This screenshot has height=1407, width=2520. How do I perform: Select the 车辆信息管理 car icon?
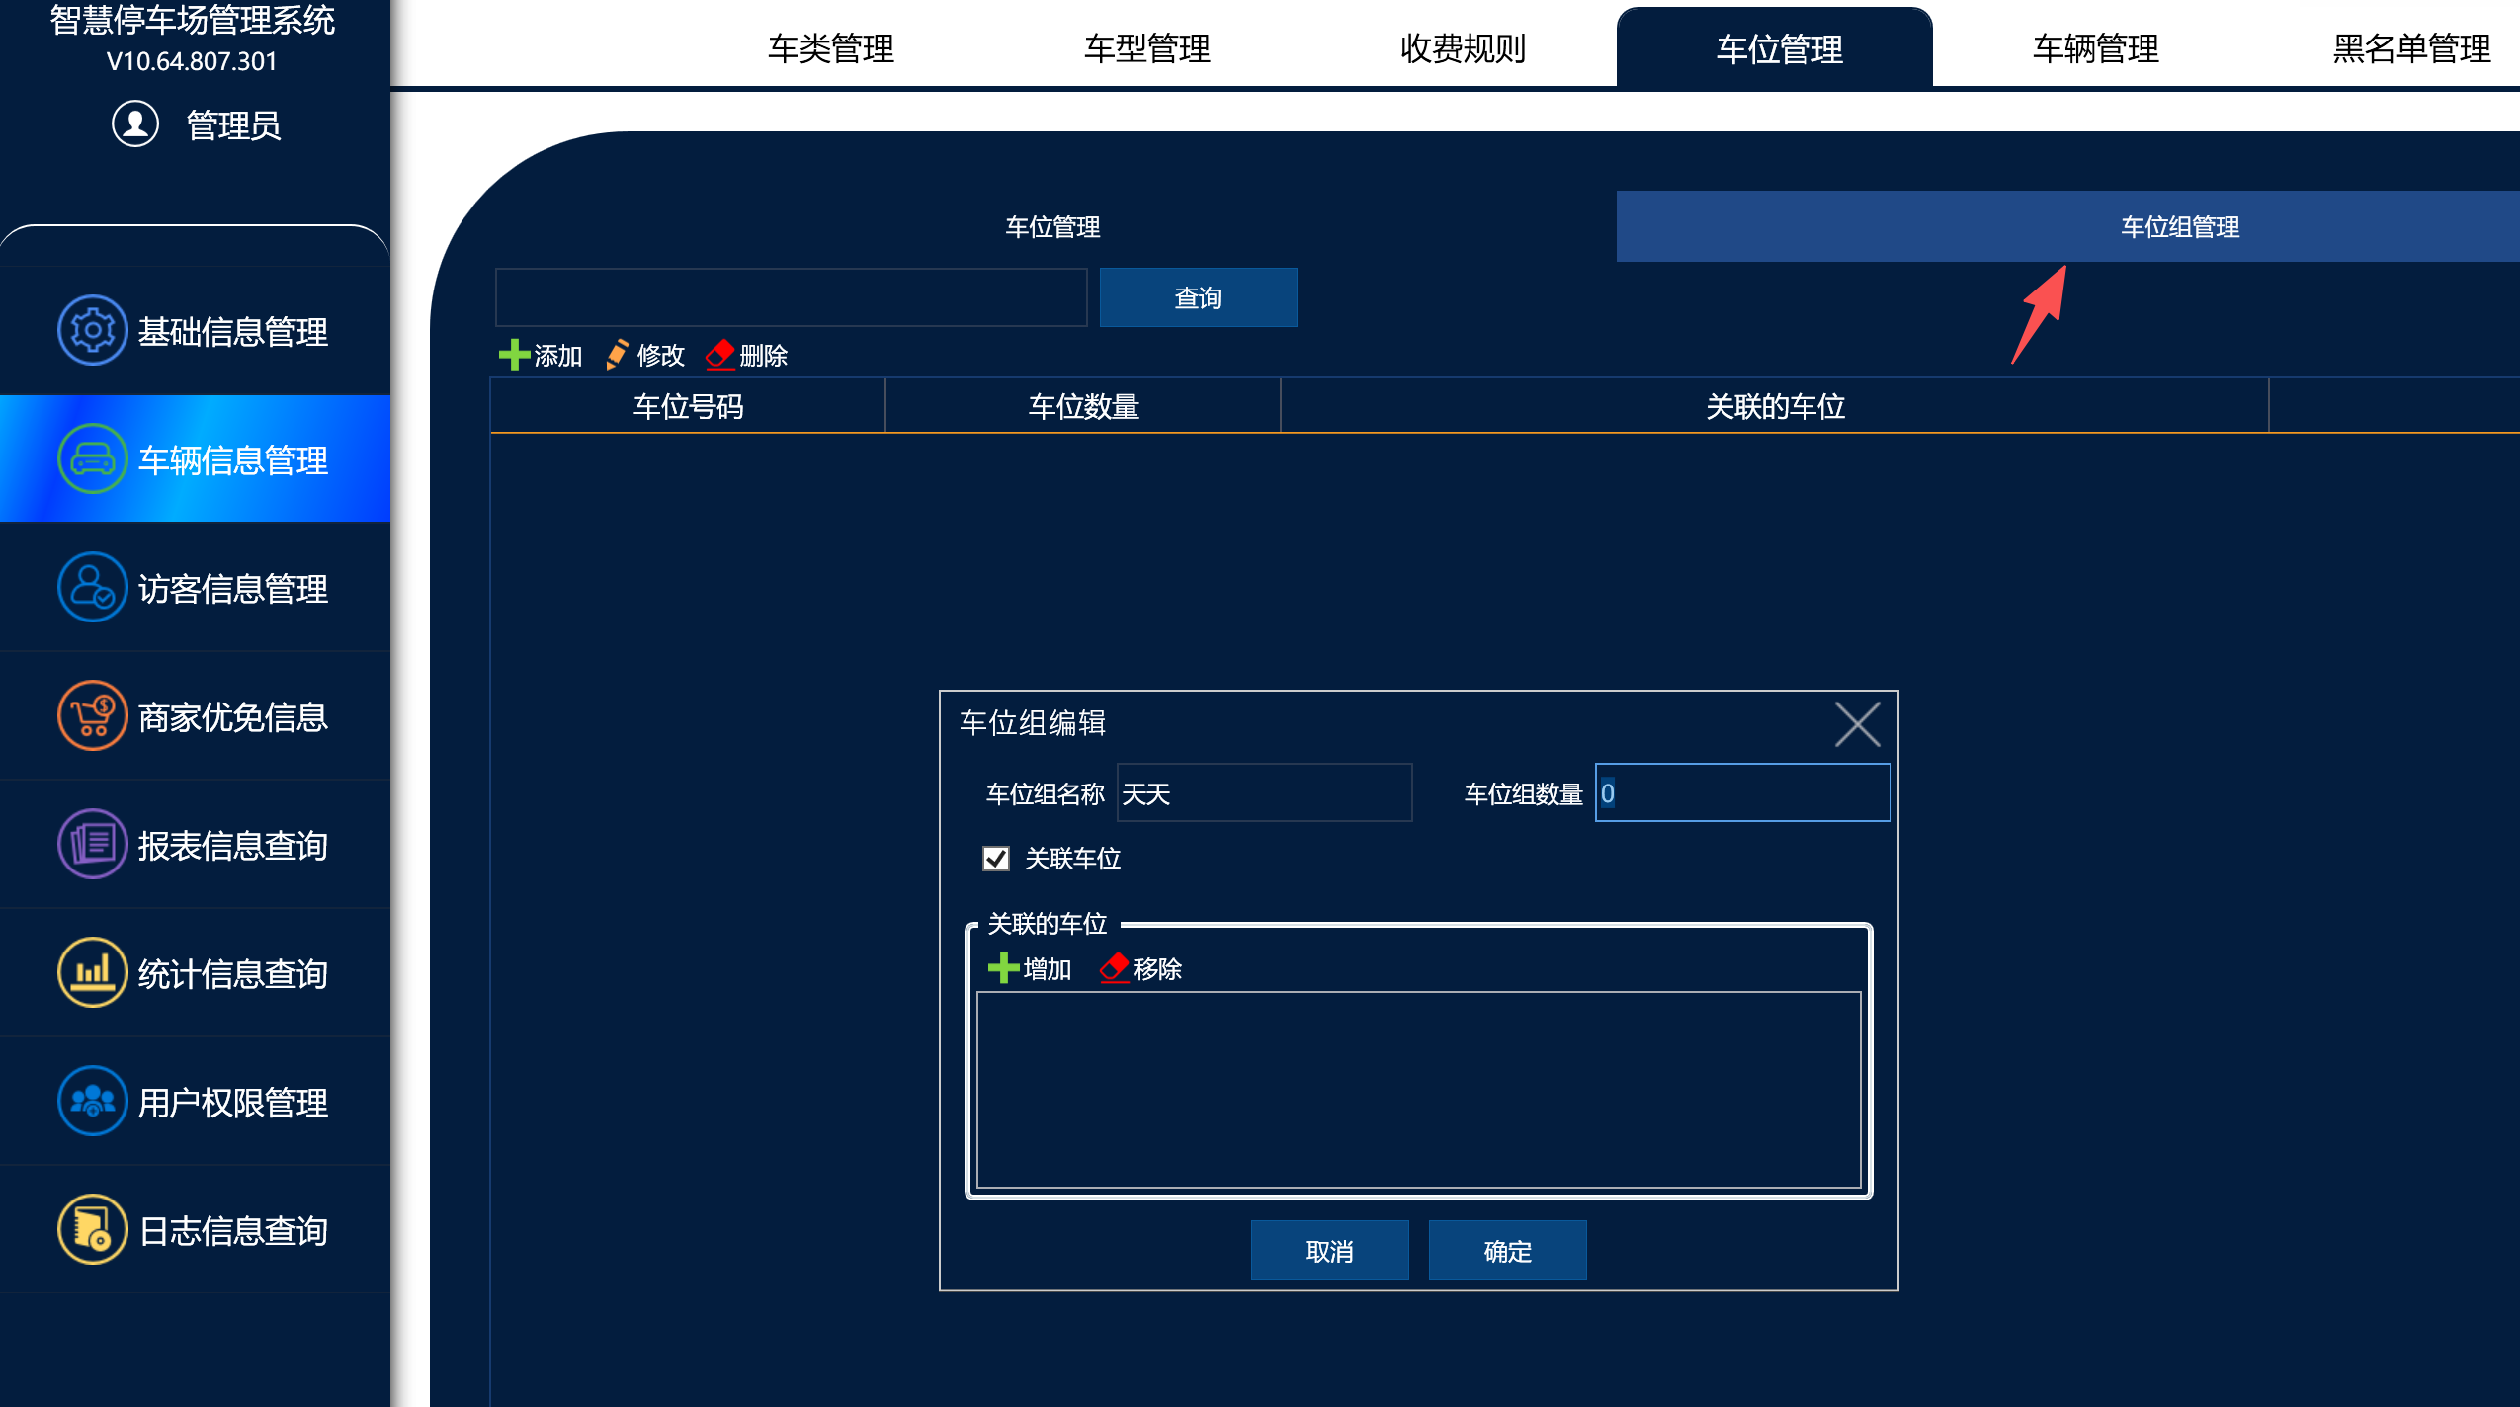[x=92, y=458]
